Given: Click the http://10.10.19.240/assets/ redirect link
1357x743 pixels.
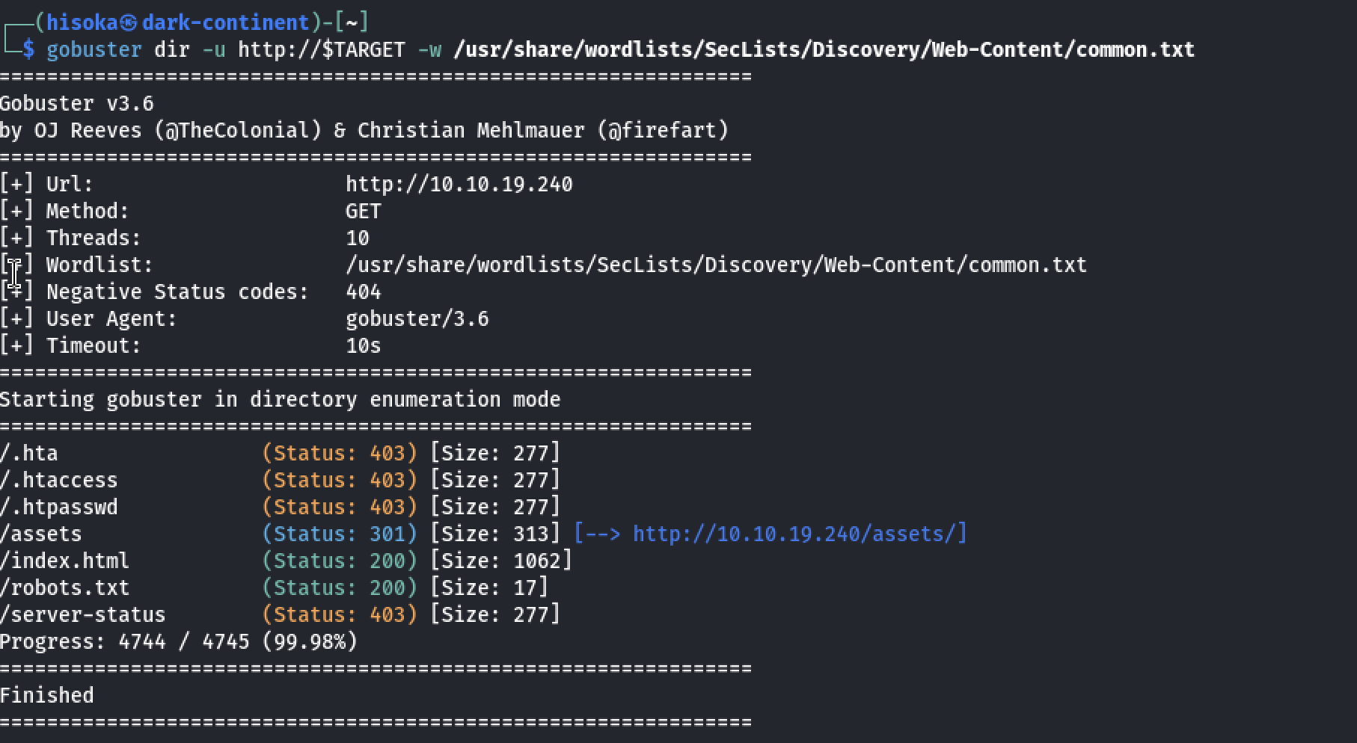Looking at the screenshot, I should coord(800,534).
